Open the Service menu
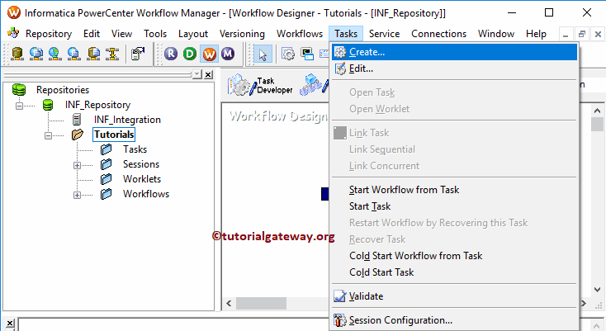This screenshot has height=331, width=606. [384, 34]
